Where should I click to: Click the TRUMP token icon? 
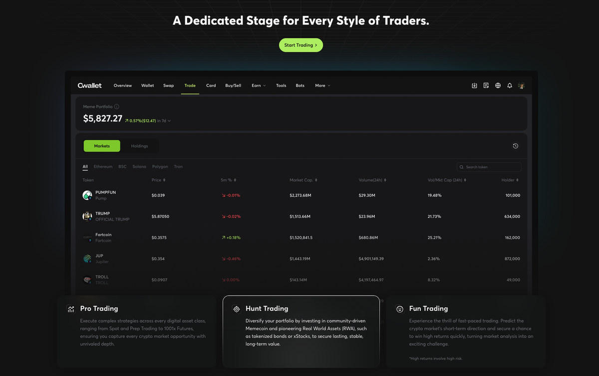click(87, 216)
